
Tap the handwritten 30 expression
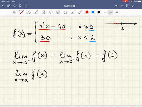[45, 38]
